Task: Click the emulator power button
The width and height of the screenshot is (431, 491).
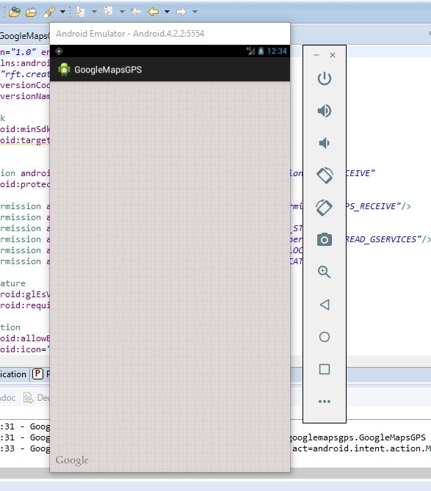Action: coord(325,79)
